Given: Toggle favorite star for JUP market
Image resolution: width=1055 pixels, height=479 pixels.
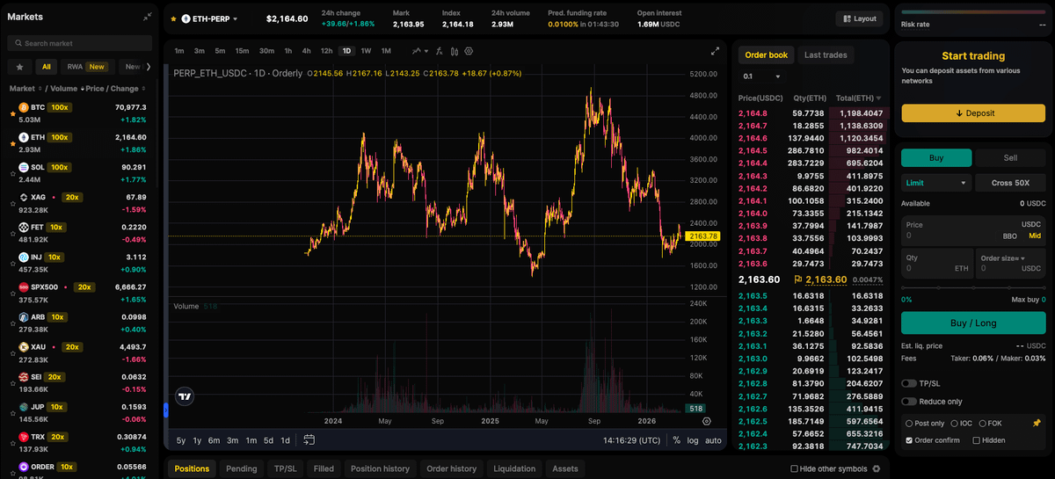Looking at the screenshot, I should point(12,413).
